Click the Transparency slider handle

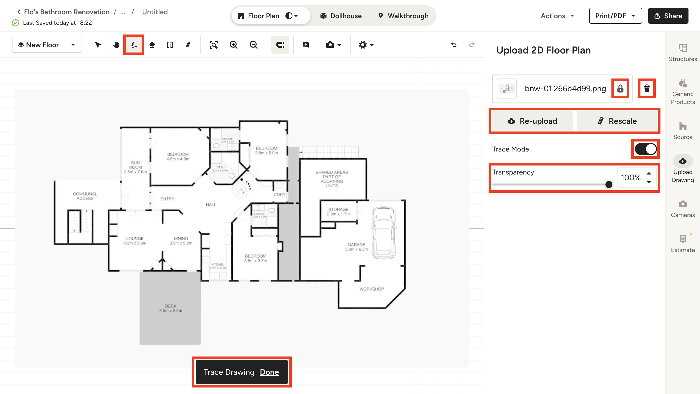click(x=609, y=185)
